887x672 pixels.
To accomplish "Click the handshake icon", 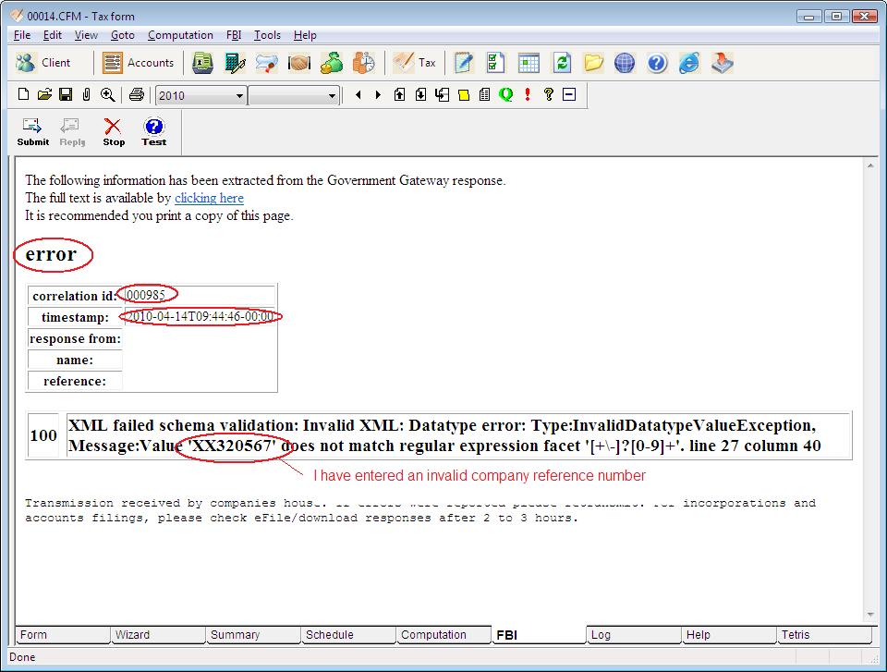I will pyautogui.click(x=299, y=63).
